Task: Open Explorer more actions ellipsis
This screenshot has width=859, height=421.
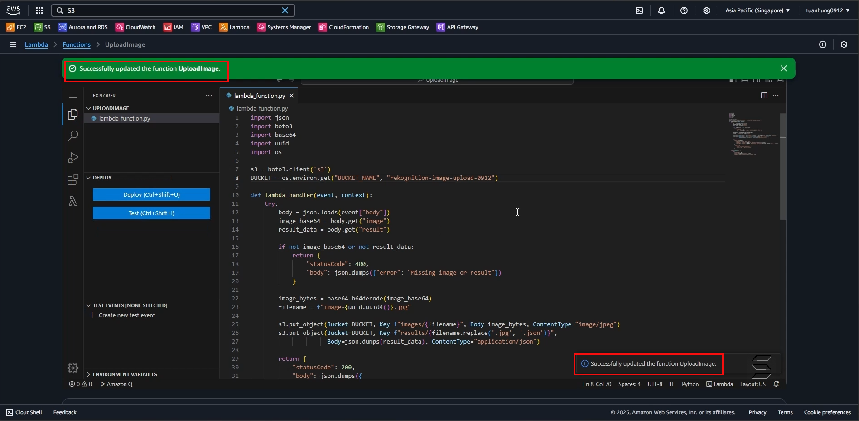Action: pos(209,96)
